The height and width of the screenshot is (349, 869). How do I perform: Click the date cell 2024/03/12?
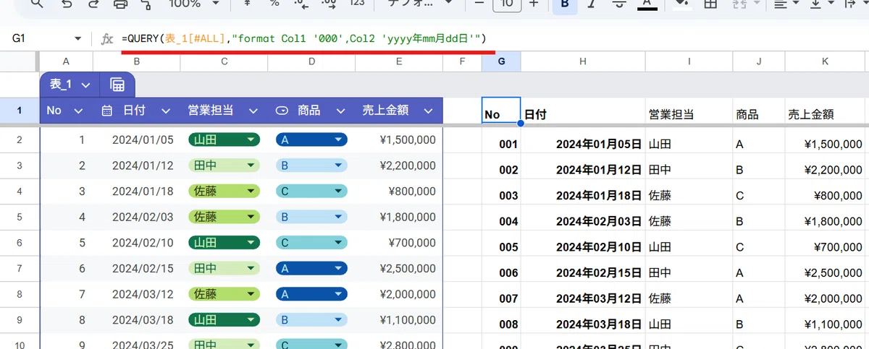(x=137, y=294)
